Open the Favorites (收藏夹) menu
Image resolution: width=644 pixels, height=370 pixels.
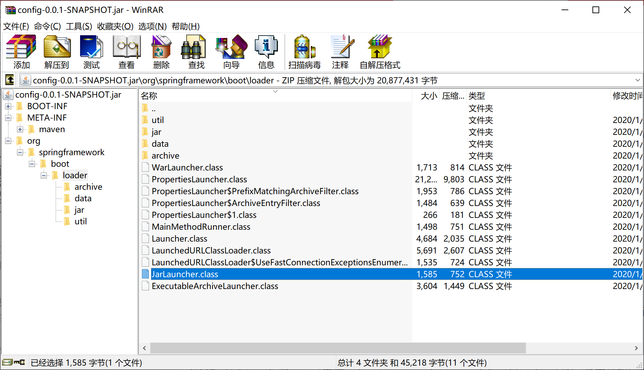pyautogui.click(x=115, y=26)
